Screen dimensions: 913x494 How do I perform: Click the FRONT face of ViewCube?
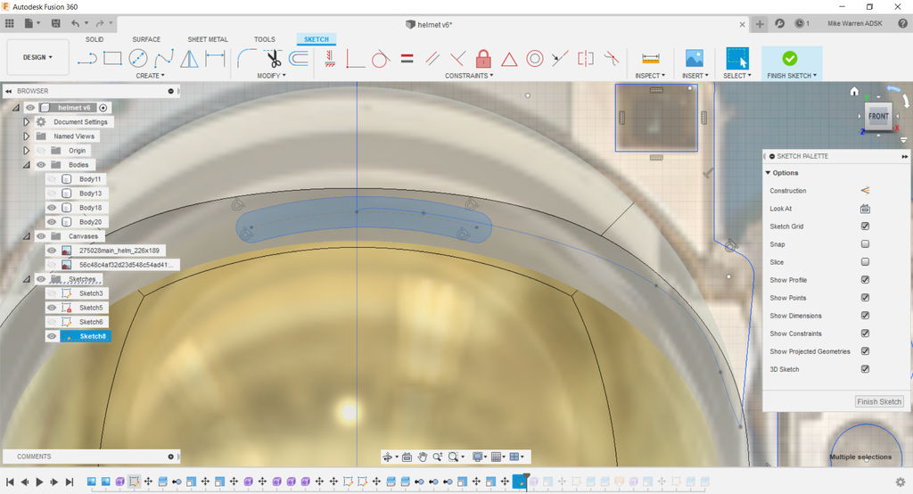tap(878, 116)
